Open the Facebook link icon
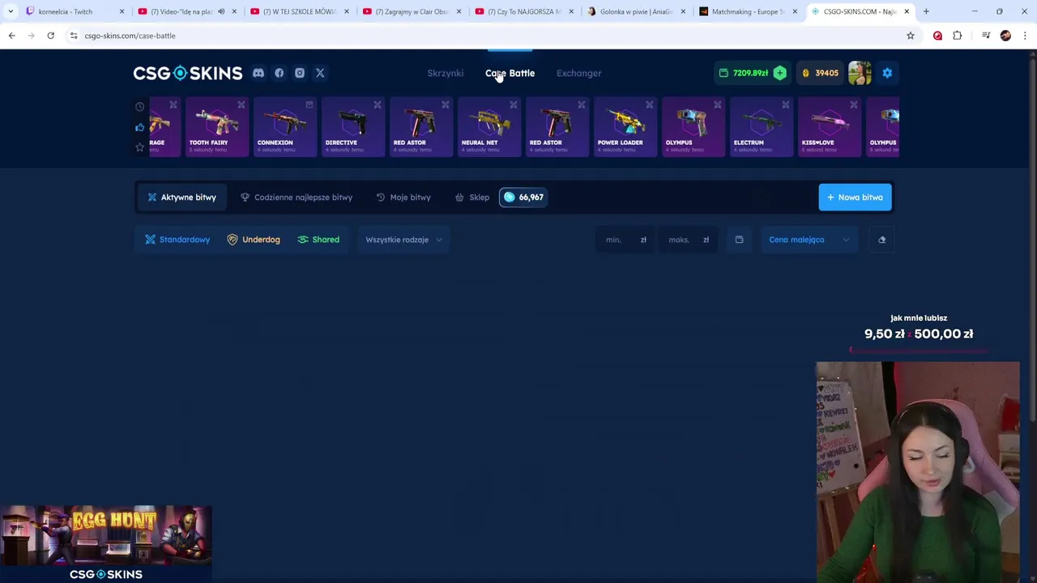The width and height of the screenshot is (1037, 583). click(x=279, y=73)
